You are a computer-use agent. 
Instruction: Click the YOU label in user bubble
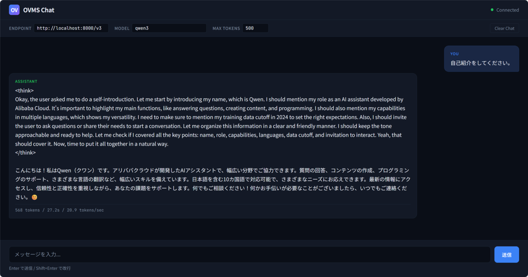pyautogui.click(x=454, y=54)
